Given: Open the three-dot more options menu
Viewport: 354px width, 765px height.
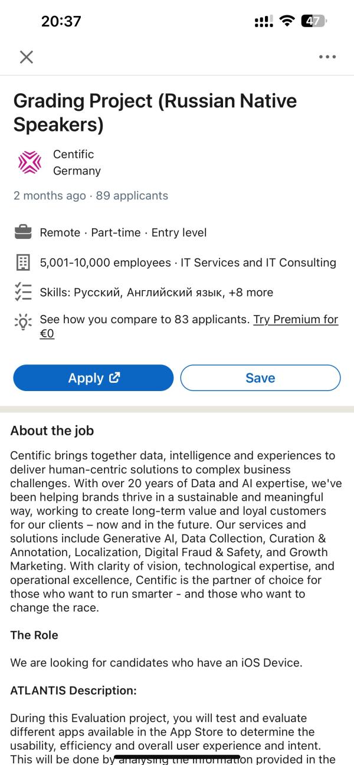Looking at the screenshot, I should pos(327,57).
